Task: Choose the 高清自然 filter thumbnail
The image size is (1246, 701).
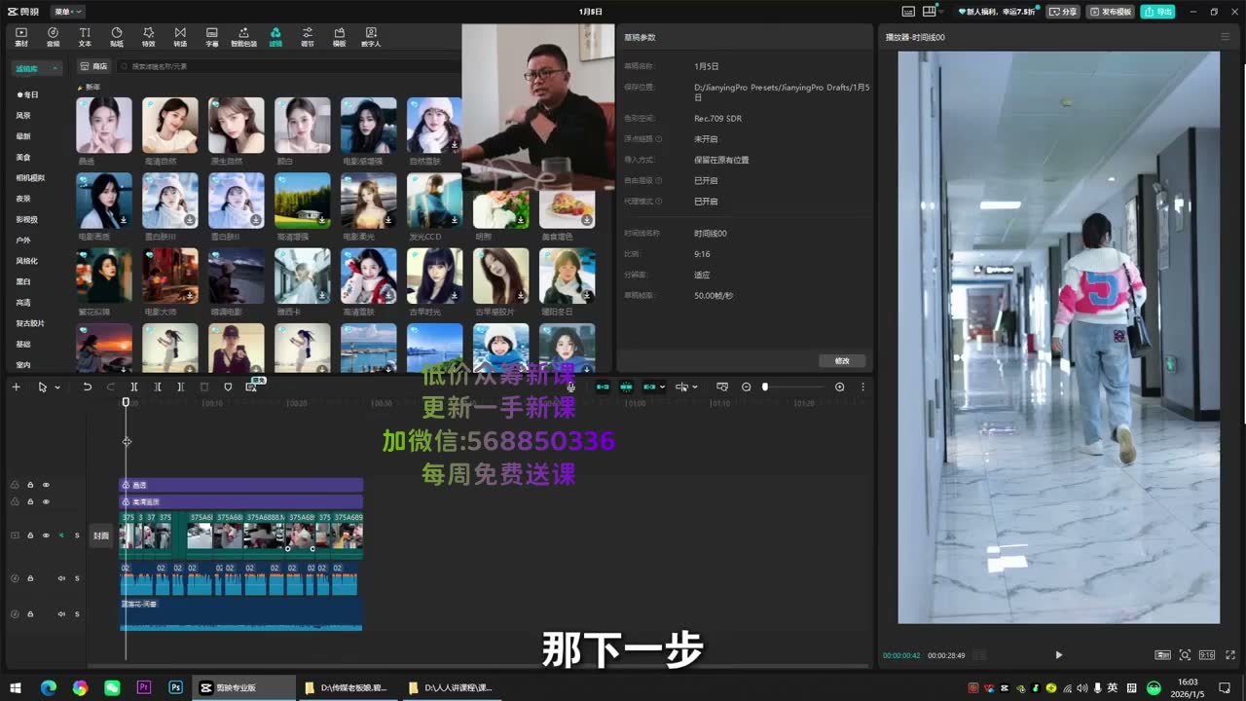Action: coord(170,126)
